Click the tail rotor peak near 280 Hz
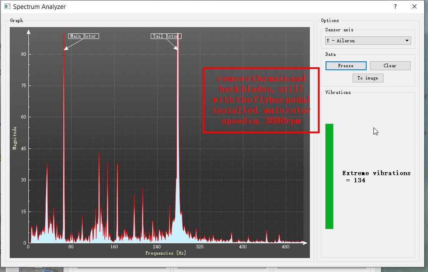The width and height of the screenshot is (428, 272). click(177, 127)
